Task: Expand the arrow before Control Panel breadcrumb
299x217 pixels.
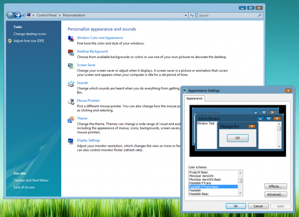Action: [33, 15]
